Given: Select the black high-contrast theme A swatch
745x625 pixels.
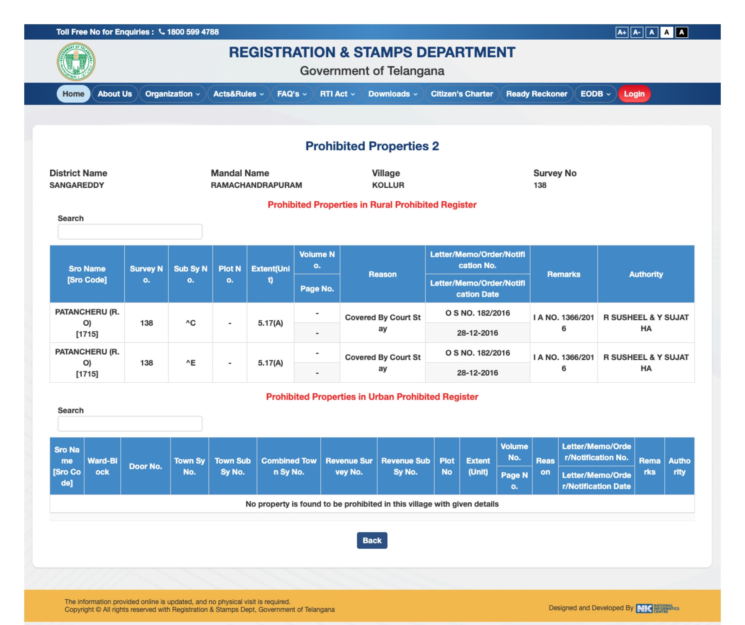Looking at the screenshot, I should (x=682, y=32).
